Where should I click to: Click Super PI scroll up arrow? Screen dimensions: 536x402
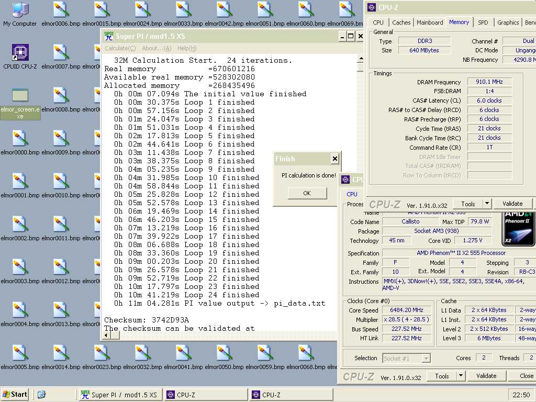point(360,59)
